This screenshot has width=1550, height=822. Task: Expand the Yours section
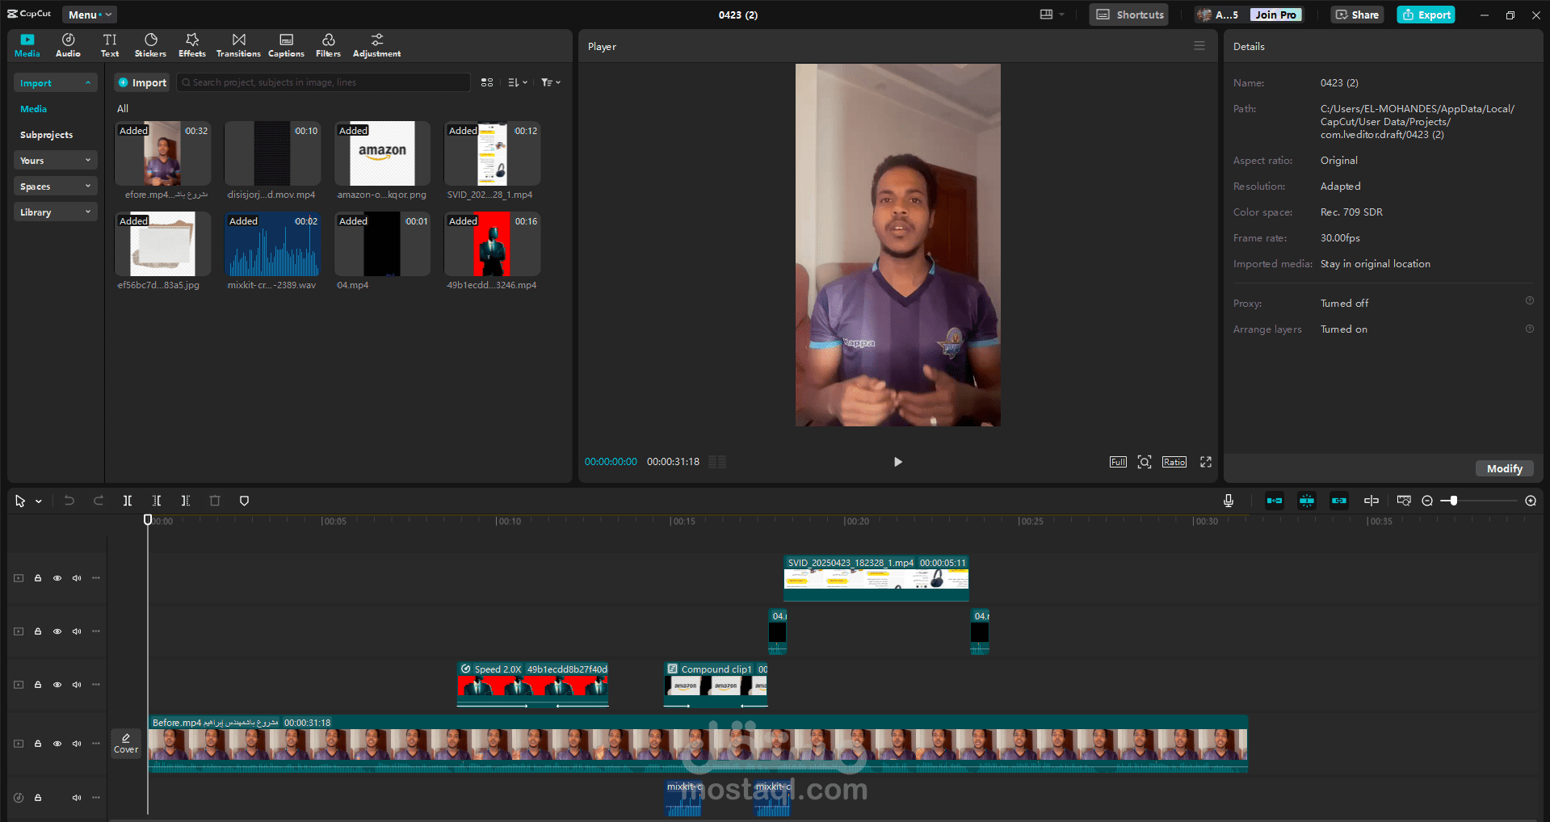pos(55,161)
